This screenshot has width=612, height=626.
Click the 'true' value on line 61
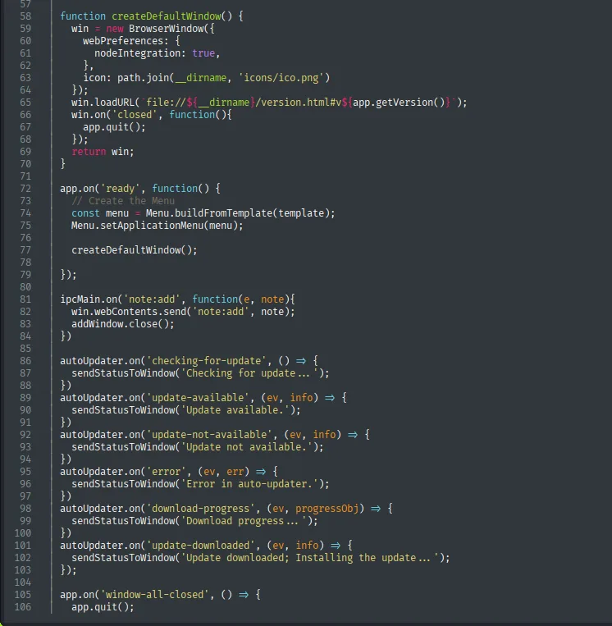coord(203,53)
